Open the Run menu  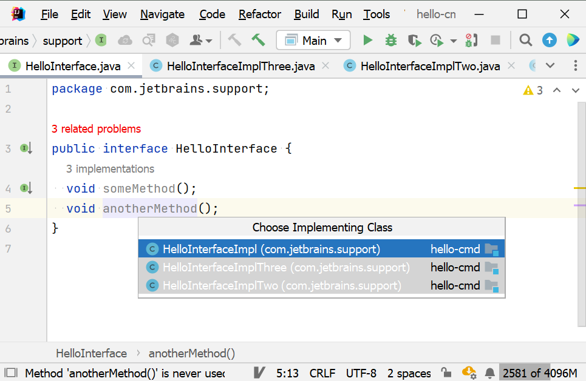click(342, 14)
